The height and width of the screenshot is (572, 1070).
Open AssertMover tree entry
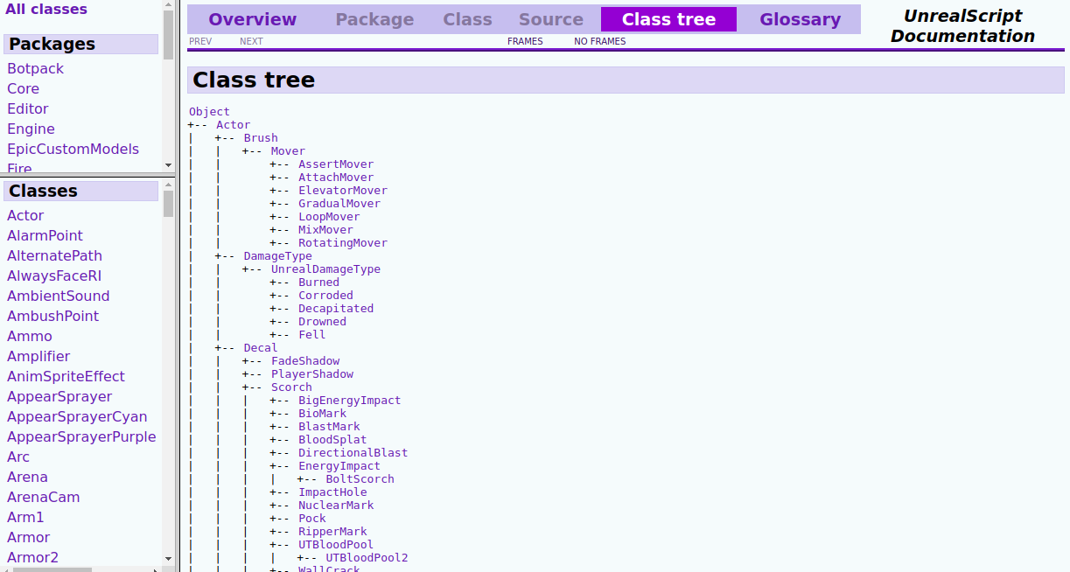click(336, 164)
